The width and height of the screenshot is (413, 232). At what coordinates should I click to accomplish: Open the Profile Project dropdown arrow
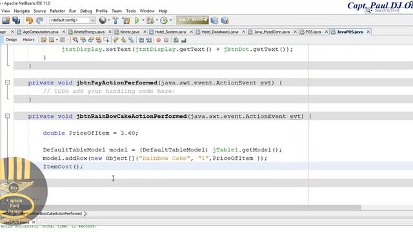(x=170, y=20)
